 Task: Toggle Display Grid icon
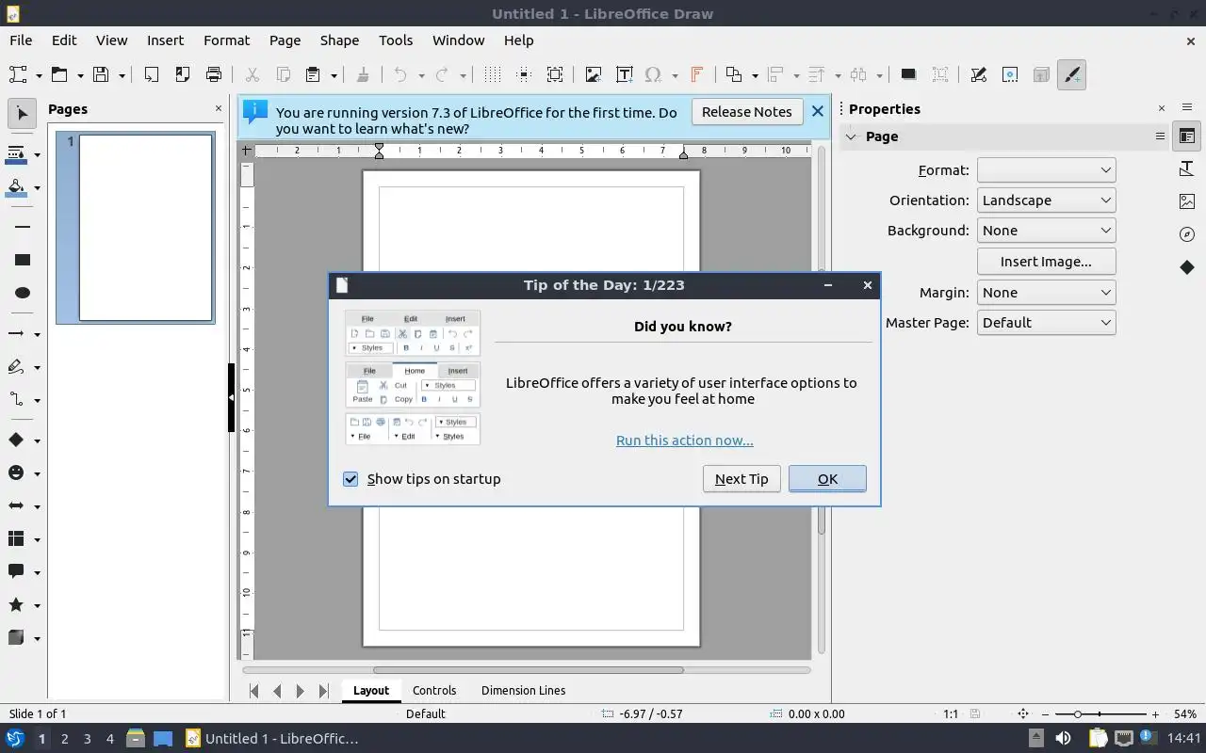[x=492, y=74]
